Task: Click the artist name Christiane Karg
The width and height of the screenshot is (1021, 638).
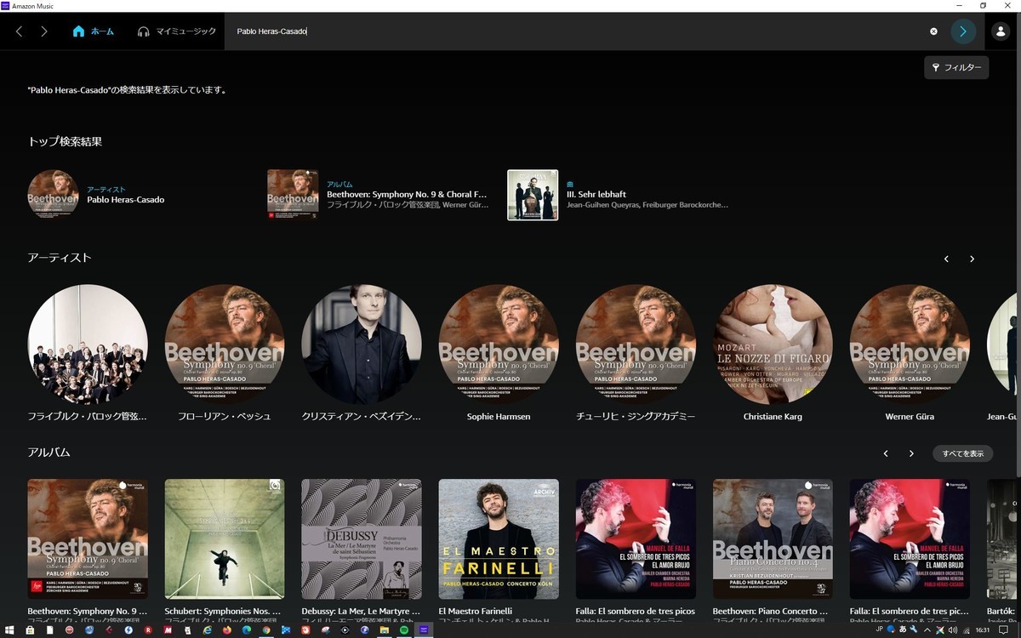Action: pyautogui.click(x=773, y=417)
